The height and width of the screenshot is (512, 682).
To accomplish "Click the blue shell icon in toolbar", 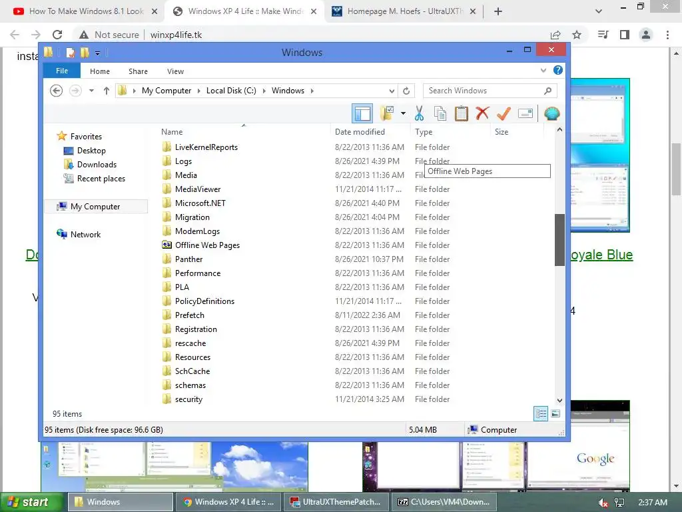I will click(551, 113).
